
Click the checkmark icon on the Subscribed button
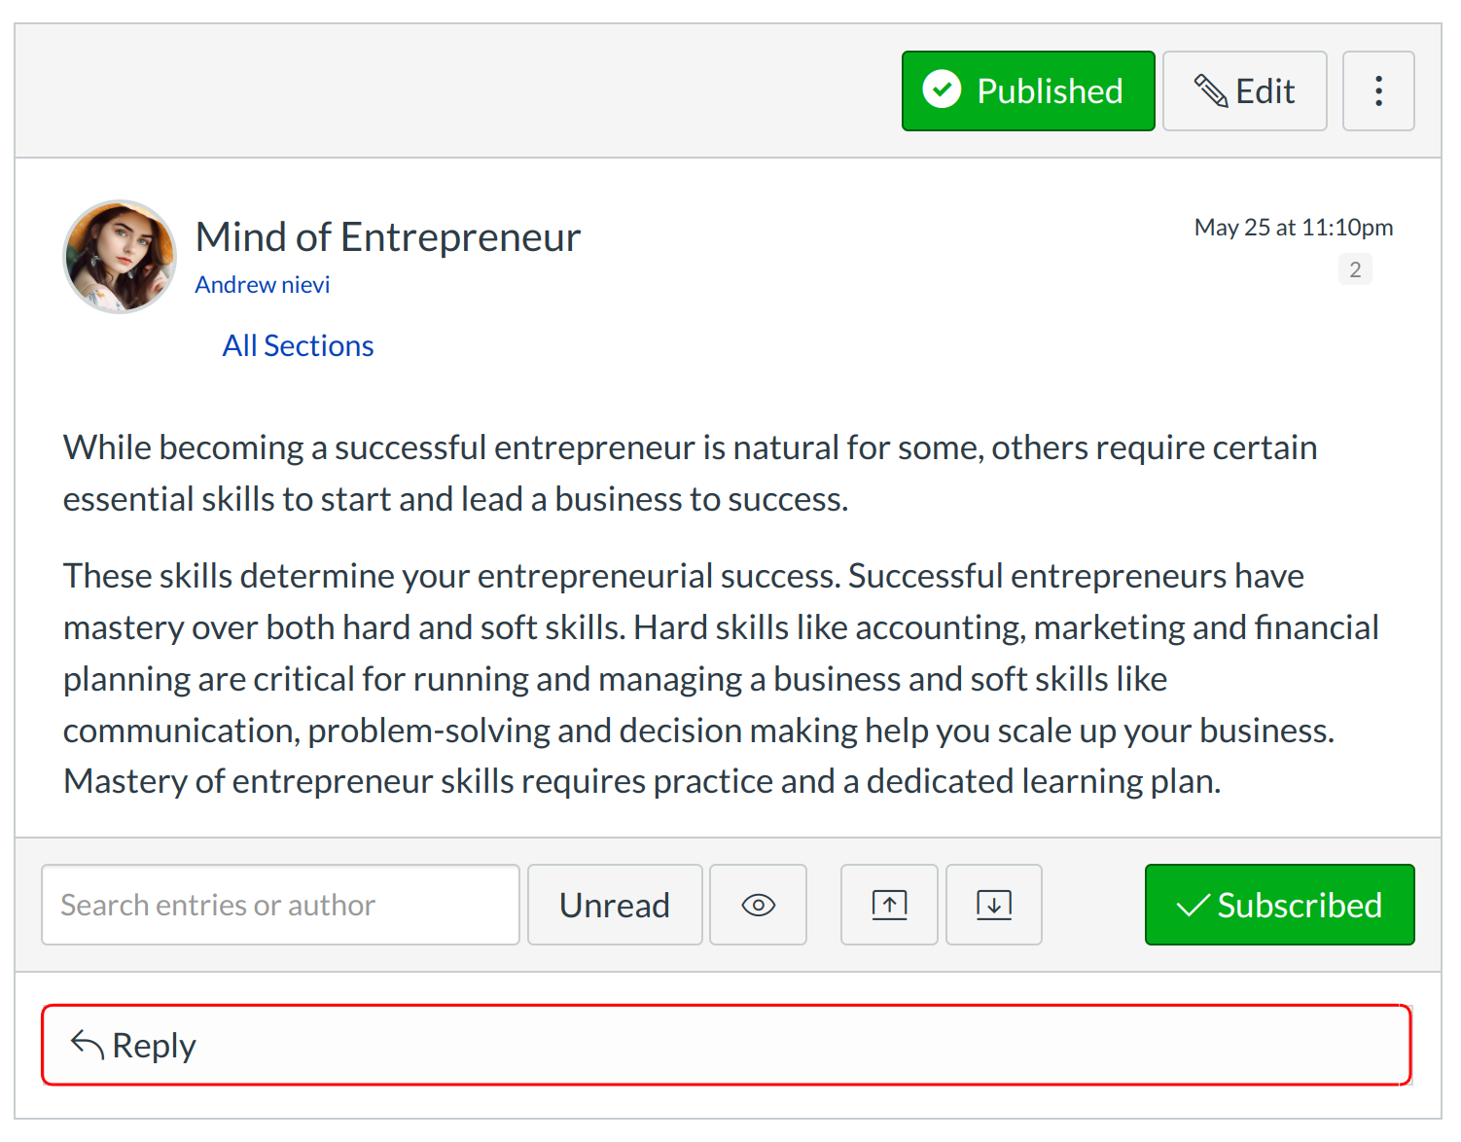tap(1193, 906)
